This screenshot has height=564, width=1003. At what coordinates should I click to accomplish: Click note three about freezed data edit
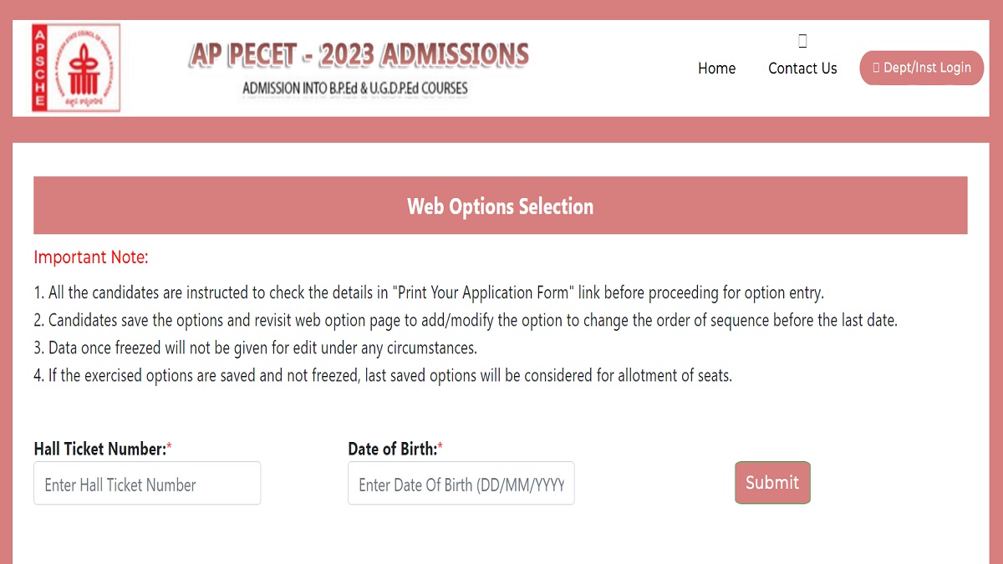coord(255,348)
